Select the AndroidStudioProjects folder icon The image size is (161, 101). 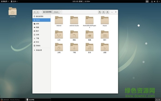[x=89, y=20]
